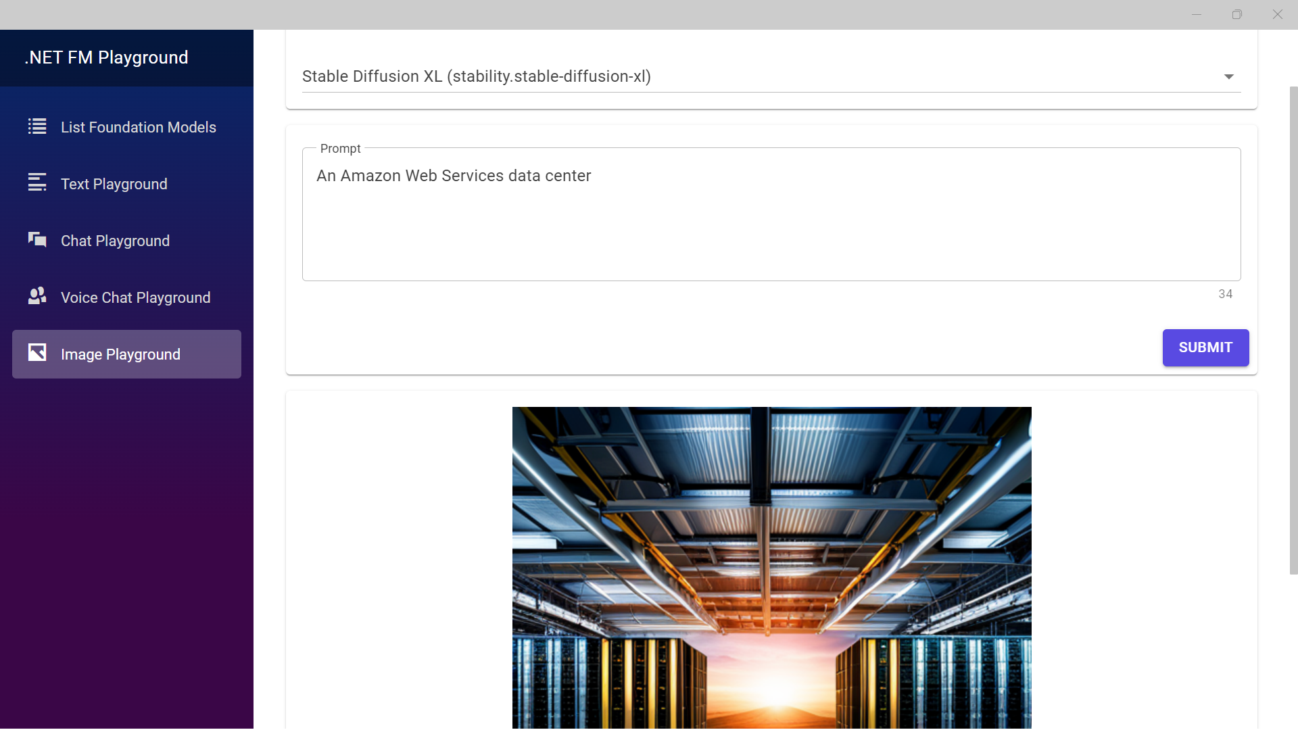Click the Text Playground lines icon
The height and width of the screenshot is (730, 1298).
point(37,183)
